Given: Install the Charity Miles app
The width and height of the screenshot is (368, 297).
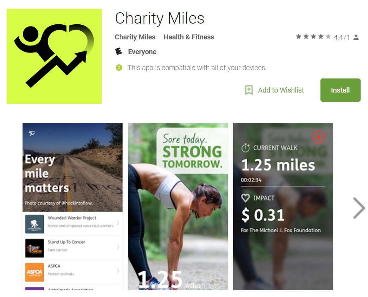Looking at the screenshot, I should point(340,90).
